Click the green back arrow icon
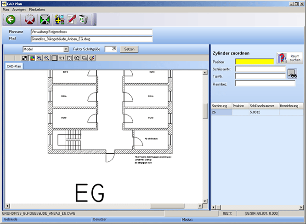 [x=11, y=19]
